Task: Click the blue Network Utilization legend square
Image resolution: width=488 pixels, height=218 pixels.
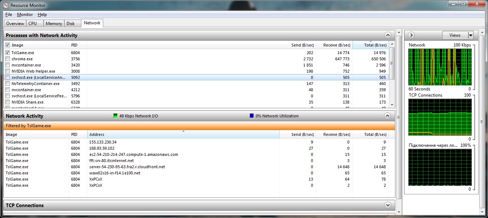Action: 252,116
